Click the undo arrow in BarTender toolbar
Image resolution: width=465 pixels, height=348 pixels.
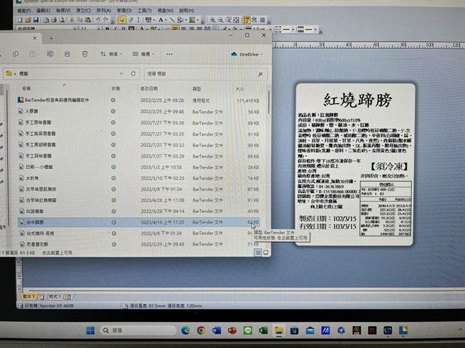point(100,21)
